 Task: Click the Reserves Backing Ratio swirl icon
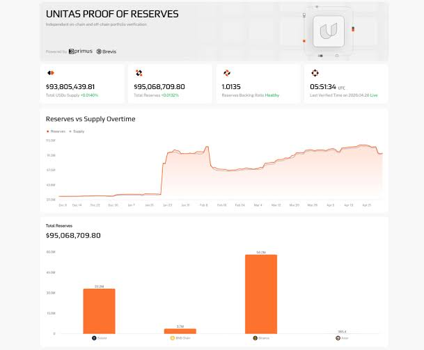pos(227,72)
